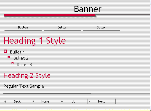Click the Banner title text

tap(88, 9)
